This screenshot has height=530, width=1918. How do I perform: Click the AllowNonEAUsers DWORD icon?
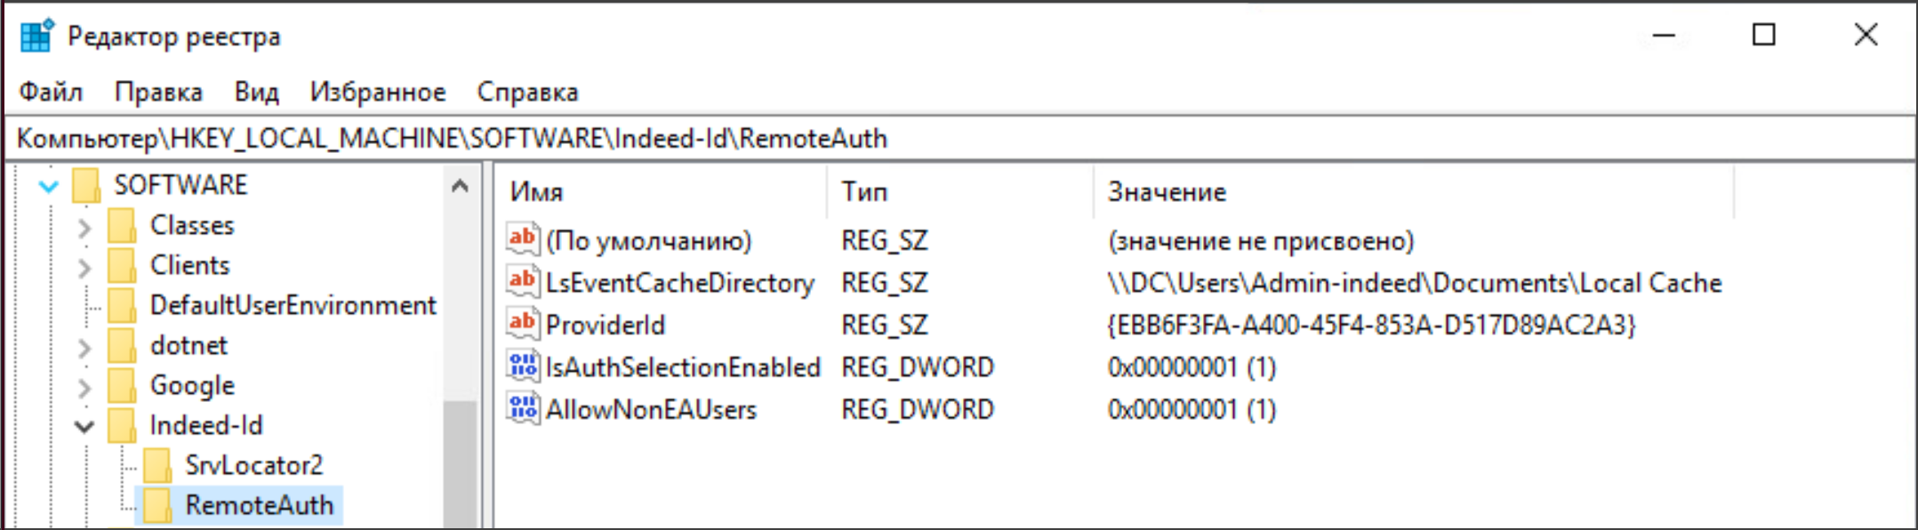click(x=523, y=408)
